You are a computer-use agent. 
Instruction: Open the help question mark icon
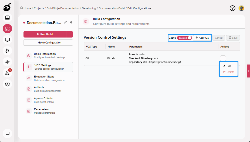tap(232, 8)
